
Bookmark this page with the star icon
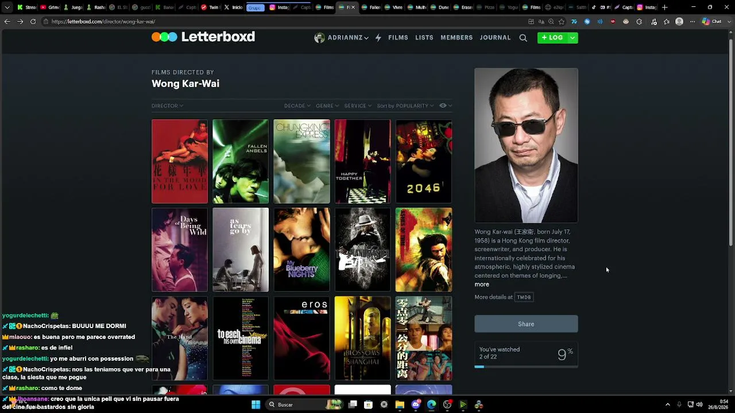tap(562, 22)
